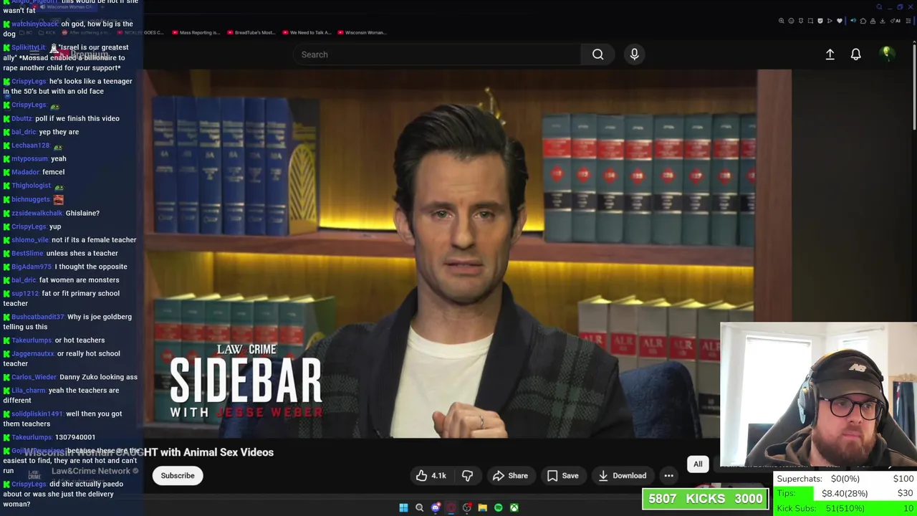The width and height of the screenshot is (917, 516).
Task: Click chat username solidpliskin1491
Action: click(37, 414)
